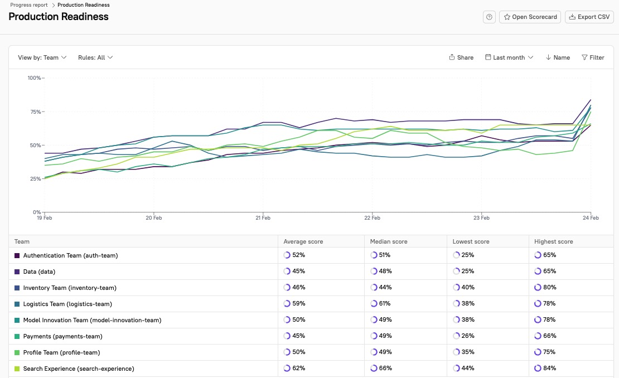Open the Rules: All dropdown
The image size is (619, 378).
click(95, 57)
